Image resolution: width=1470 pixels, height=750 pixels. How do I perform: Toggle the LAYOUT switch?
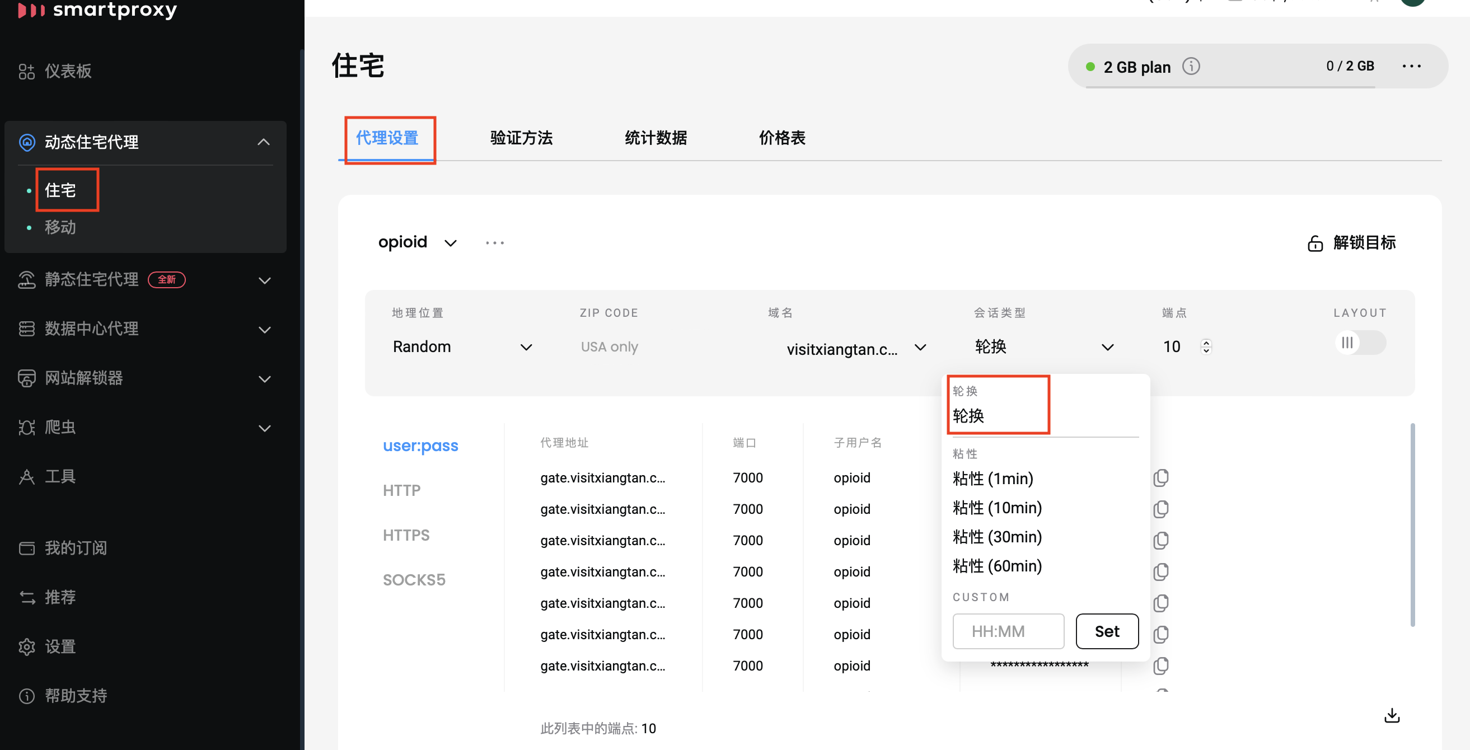[1360, 343]
